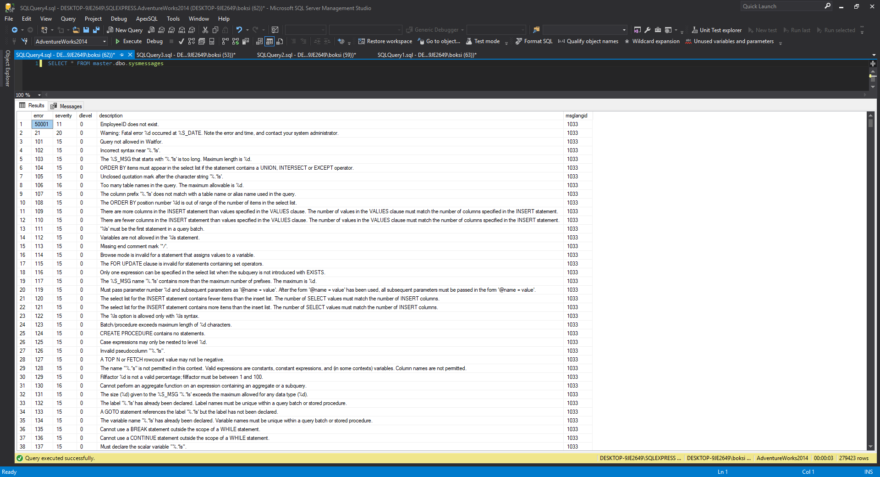
Task: Click the Open File folder icon
Action: click(76, 30)
